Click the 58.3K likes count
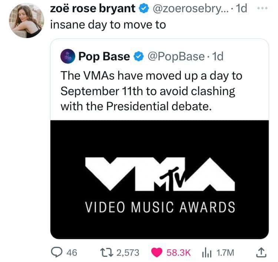The image size is (278, 262). [x=178, y=253]
